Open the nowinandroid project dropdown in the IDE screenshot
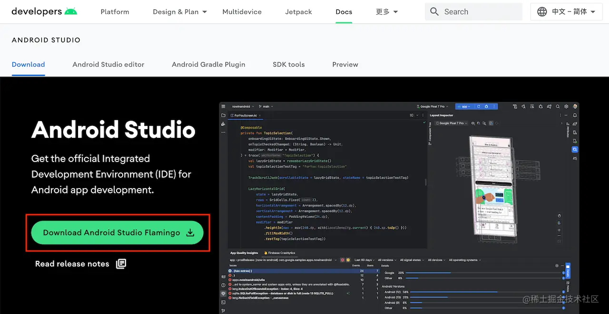The image size is (609, 314). (x=243, y=107)
